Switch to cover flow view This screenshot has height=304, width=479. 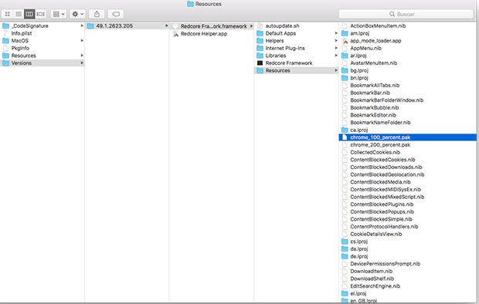pos(40,14)
